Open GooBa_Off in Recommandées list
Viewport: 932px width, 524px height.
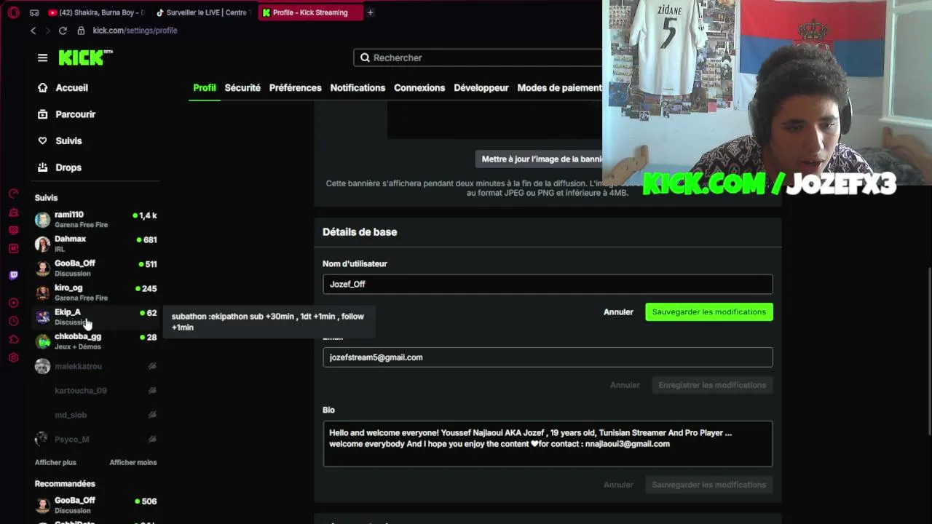click(x=95, y=505)
